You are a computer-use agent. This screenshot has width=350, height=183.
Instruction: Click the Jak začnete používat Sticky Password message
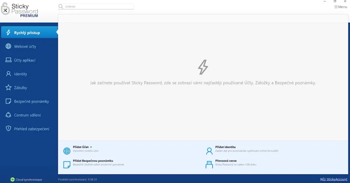click(203, 83)
